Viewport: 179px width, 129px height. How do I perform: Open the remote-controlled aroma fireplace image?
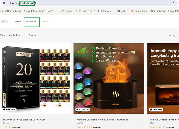tap(163, 78)
